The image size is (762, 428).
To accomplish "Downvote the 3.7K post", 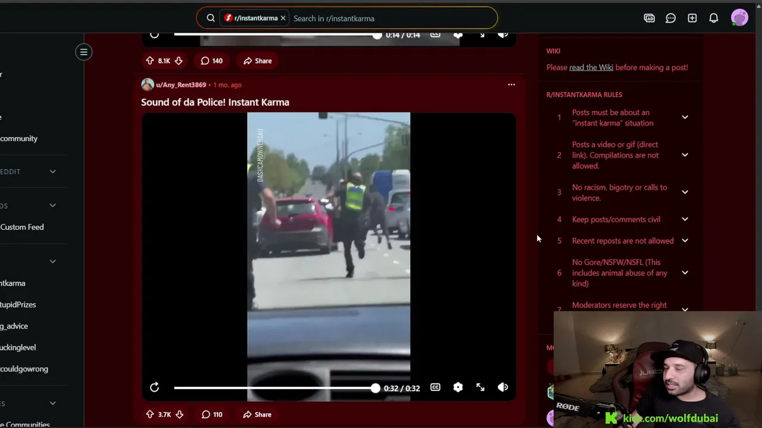I will click(179, 414).
